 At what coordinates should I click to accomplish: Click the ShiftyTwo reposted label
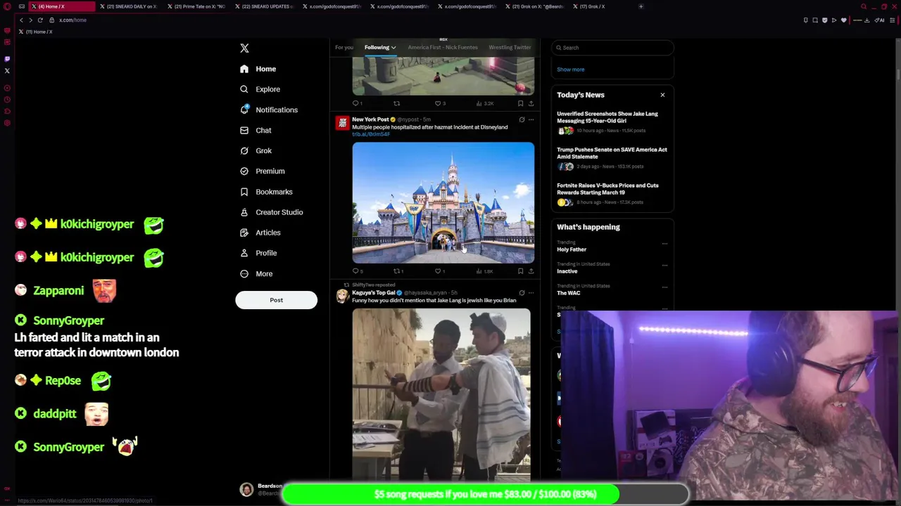point(374,285)
